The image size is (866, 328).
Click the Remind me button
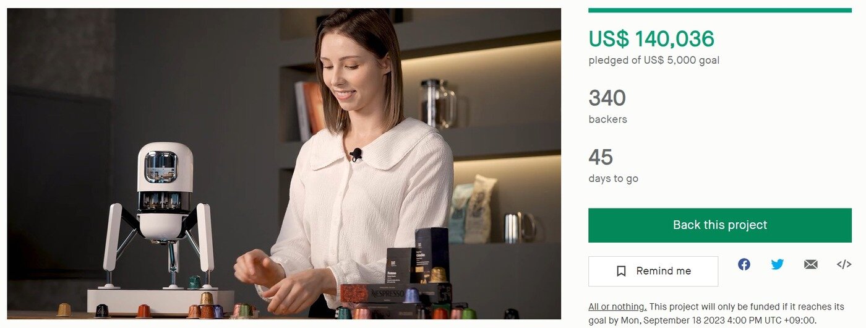click(x=653, y=271)
